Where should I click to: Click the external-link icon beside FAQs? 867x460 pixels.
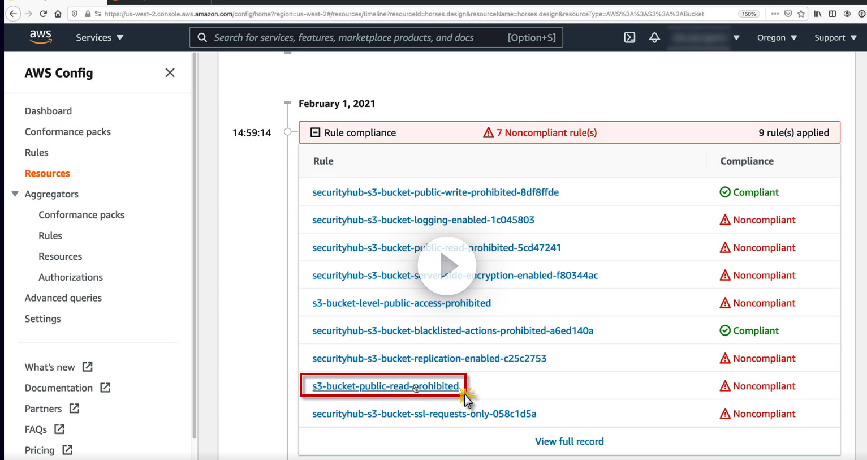point(59,429)
